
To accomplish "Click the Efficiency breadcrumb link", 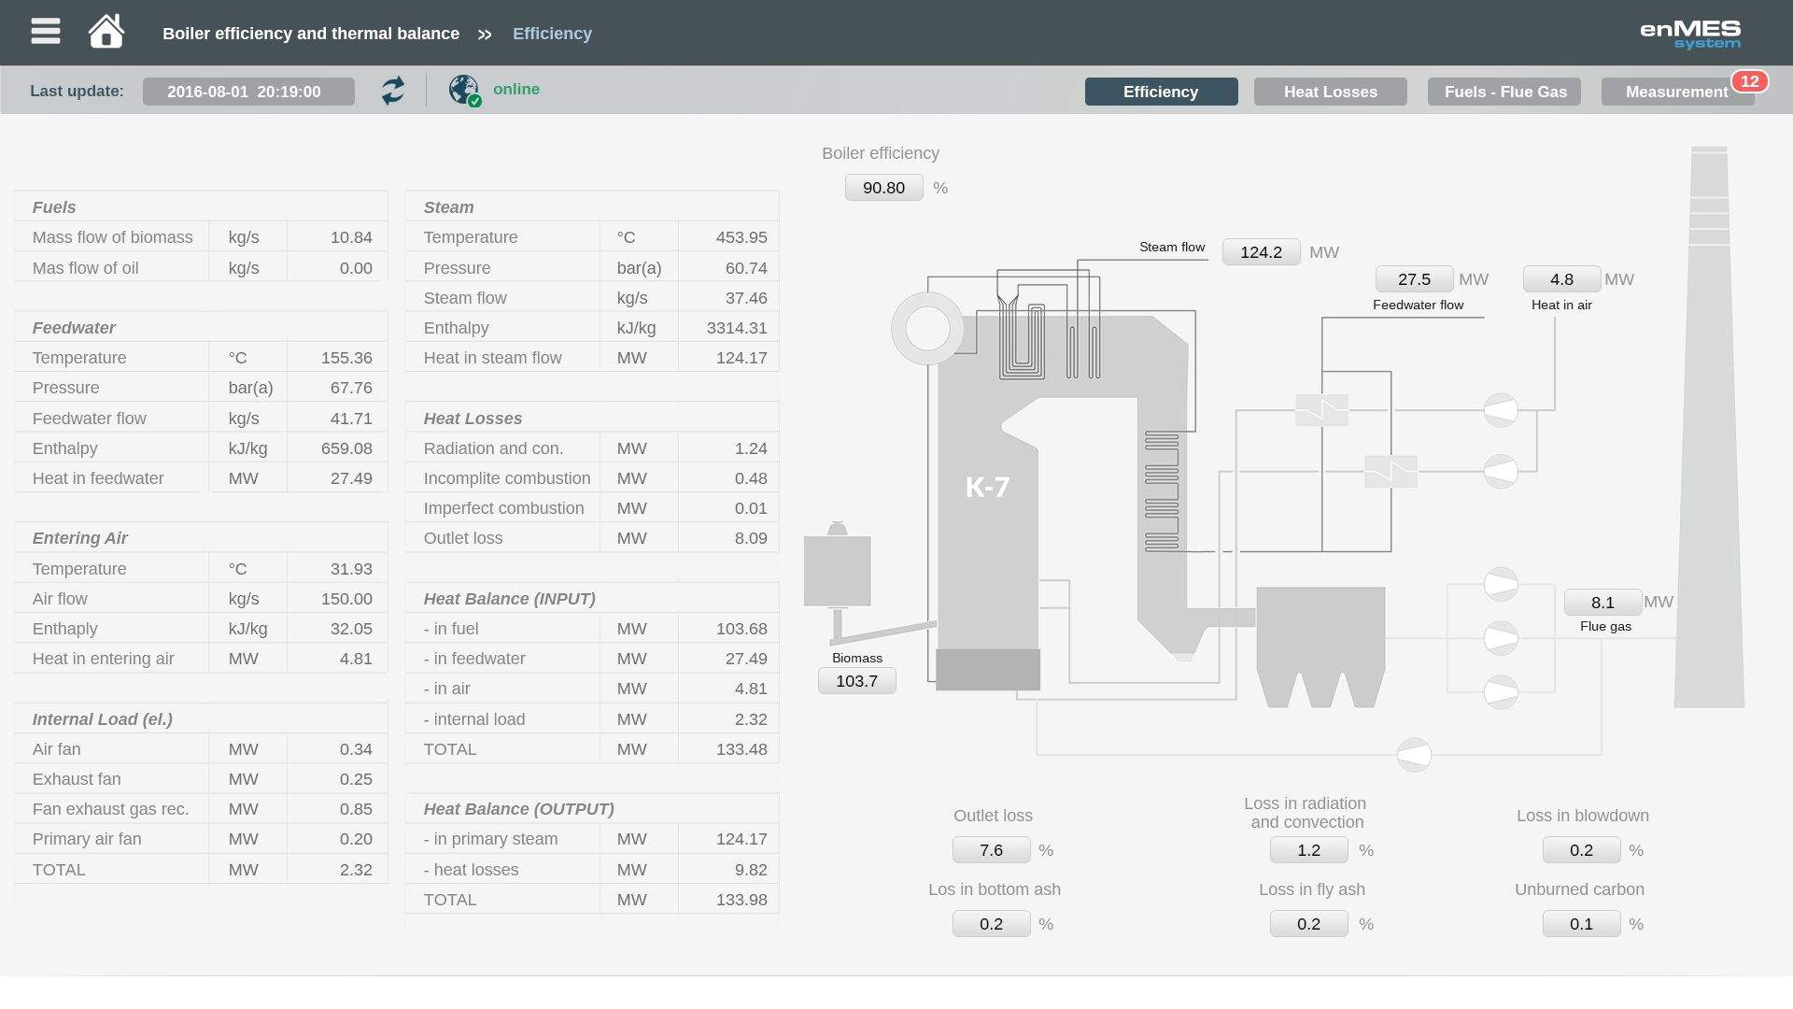I will (x=552, y=34).
